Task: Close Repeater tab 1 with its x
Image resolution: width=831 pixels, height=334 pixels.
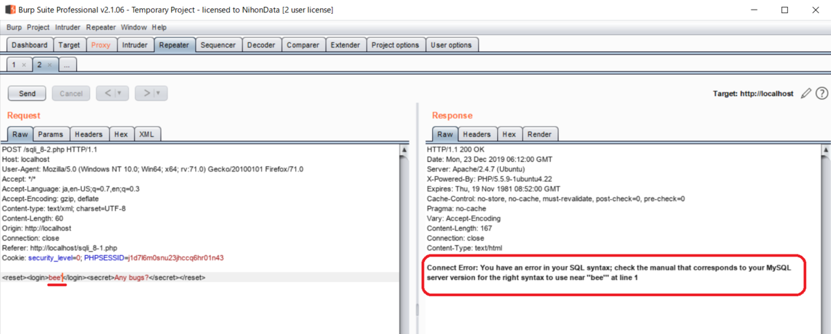Action: 24,64
